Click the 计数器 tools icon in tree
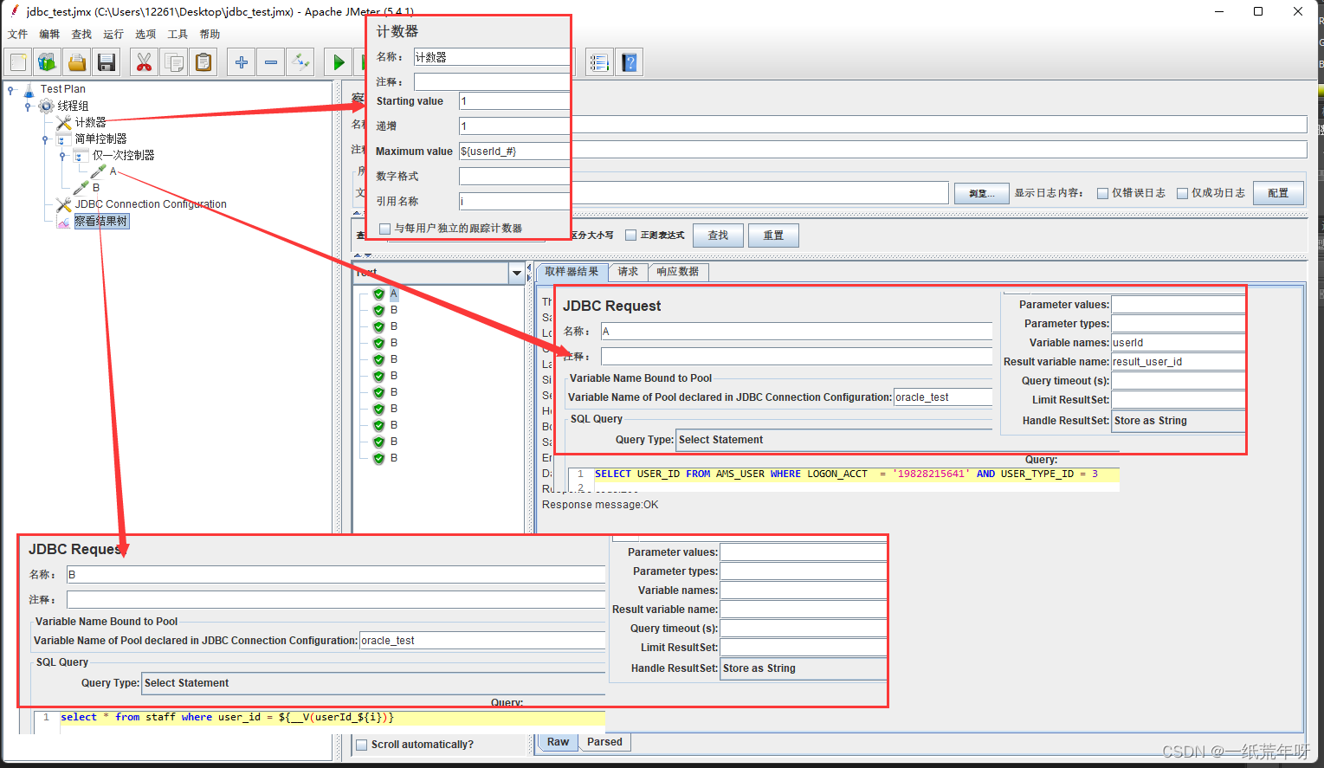1324x768 pixels. pyautogui.click(x=64, y=122)
